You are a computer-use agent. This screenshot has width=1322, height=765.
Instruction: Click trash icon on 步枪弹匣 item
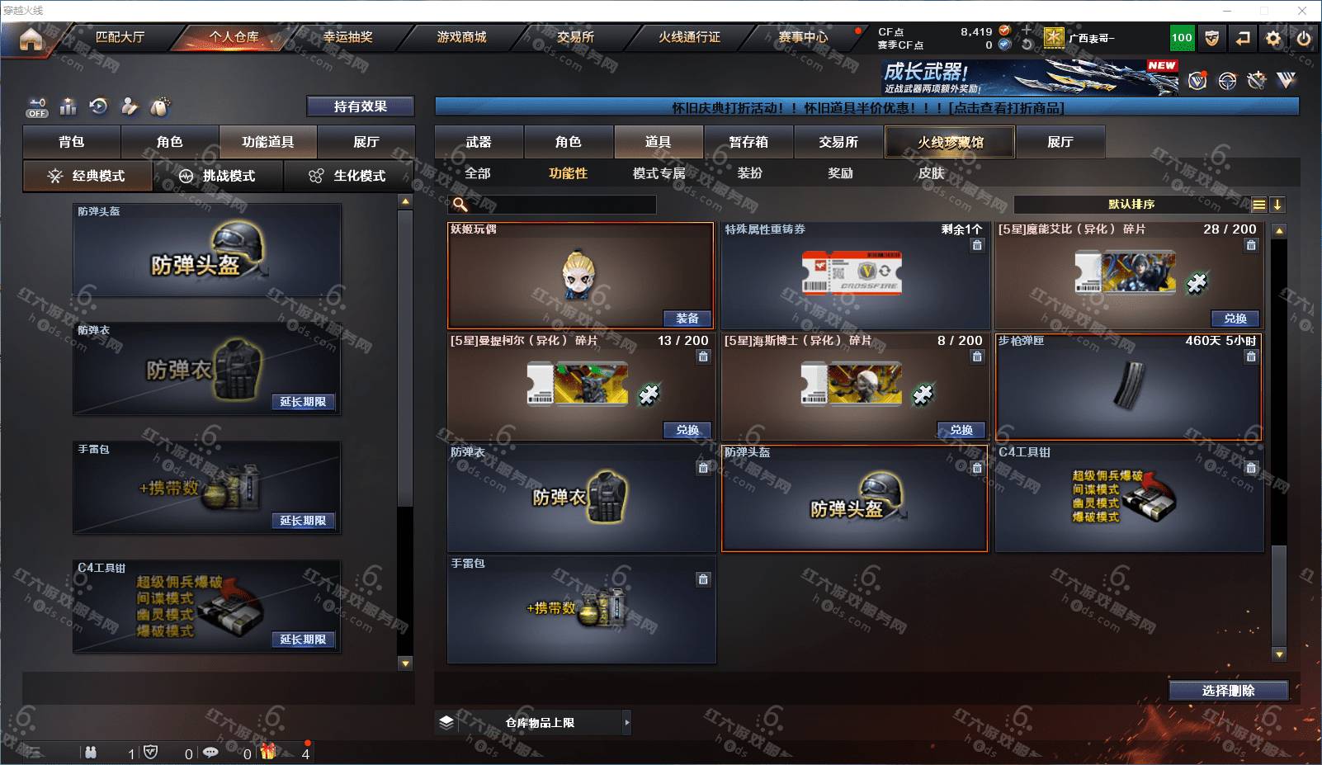[1251, 357]
